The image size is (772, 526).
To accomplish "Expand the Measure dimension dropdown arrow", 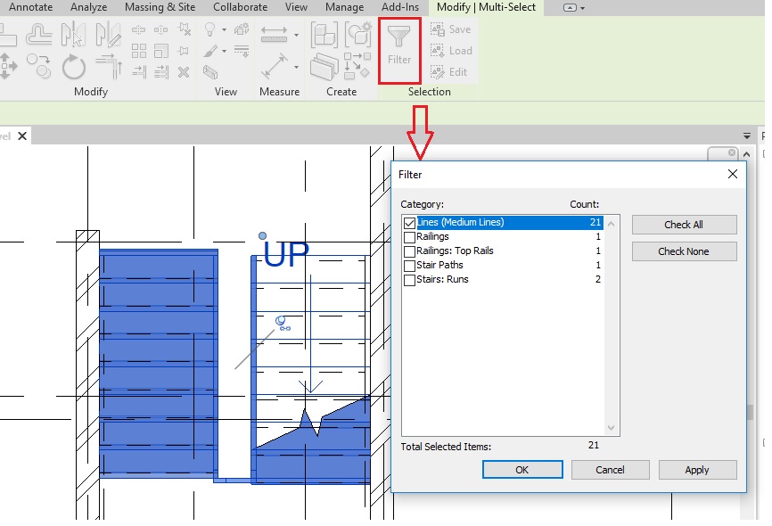I will 296,36.
